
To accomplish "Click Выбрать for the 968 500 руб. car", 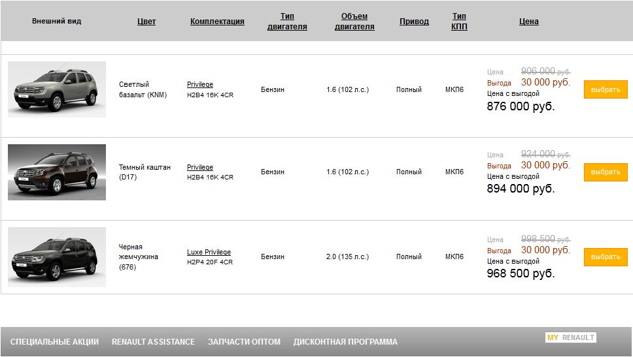I will point(606,257).
